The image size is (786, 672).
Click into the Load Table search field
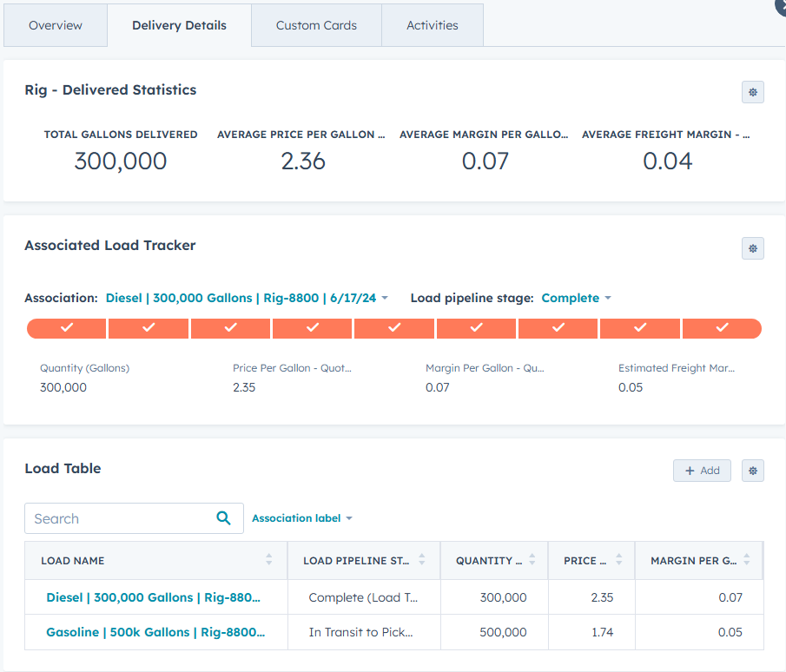[x=134, y=518]
